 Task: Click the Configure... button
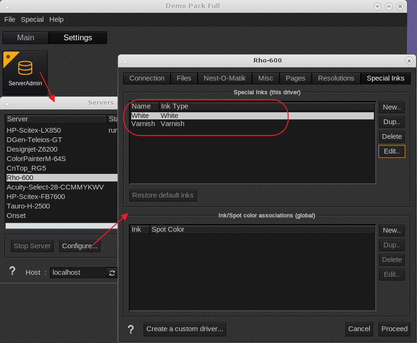pos(80,246)
